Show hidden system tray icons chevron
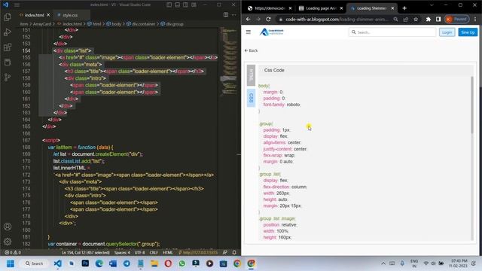This screenshot has width=482, height=271. click(383, 263)
